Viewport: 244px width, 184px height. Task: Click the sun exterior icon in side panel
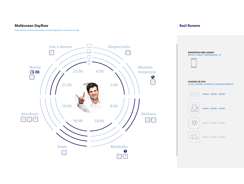(x=194, y=123)
